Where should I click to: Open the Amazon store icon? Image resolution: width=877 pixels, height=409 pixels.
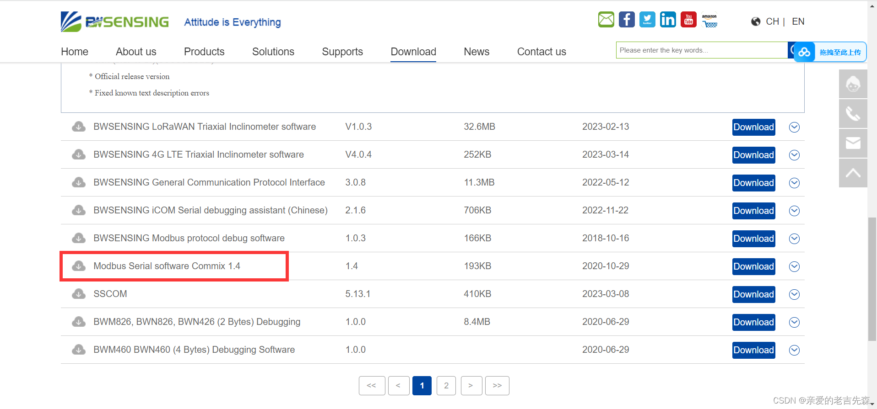(709, 21)
